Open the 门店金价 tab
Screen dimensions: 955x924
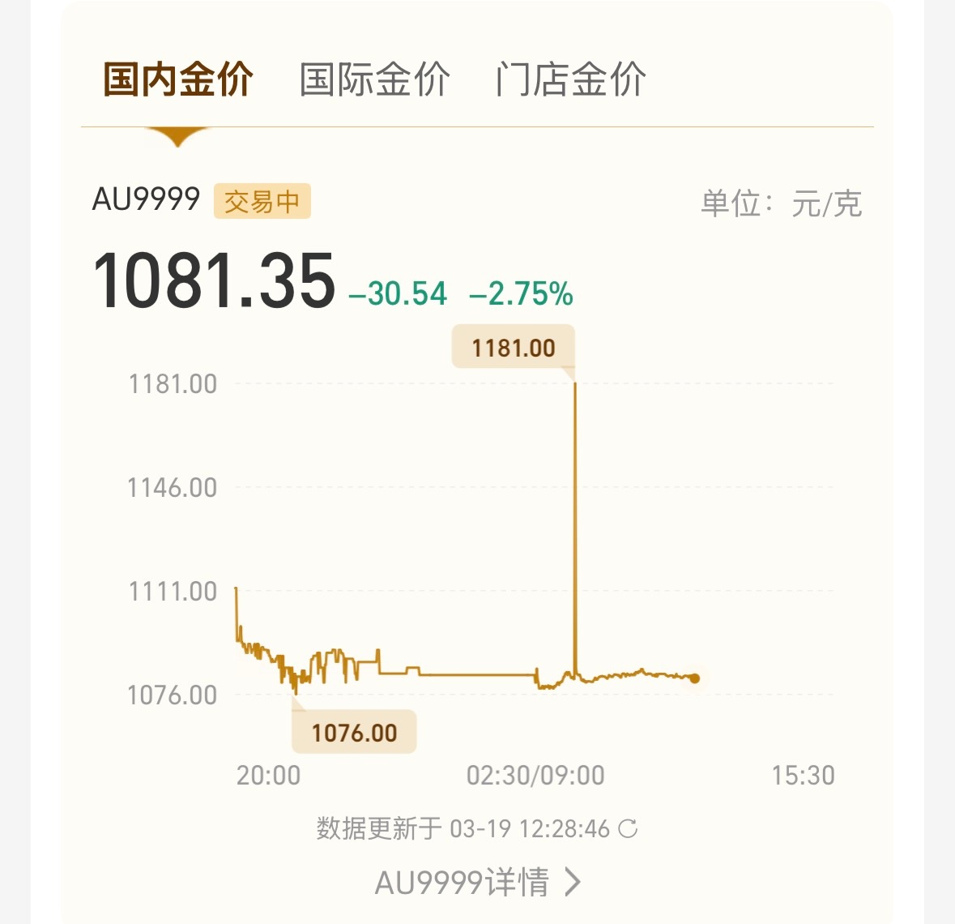click(571, 79)
